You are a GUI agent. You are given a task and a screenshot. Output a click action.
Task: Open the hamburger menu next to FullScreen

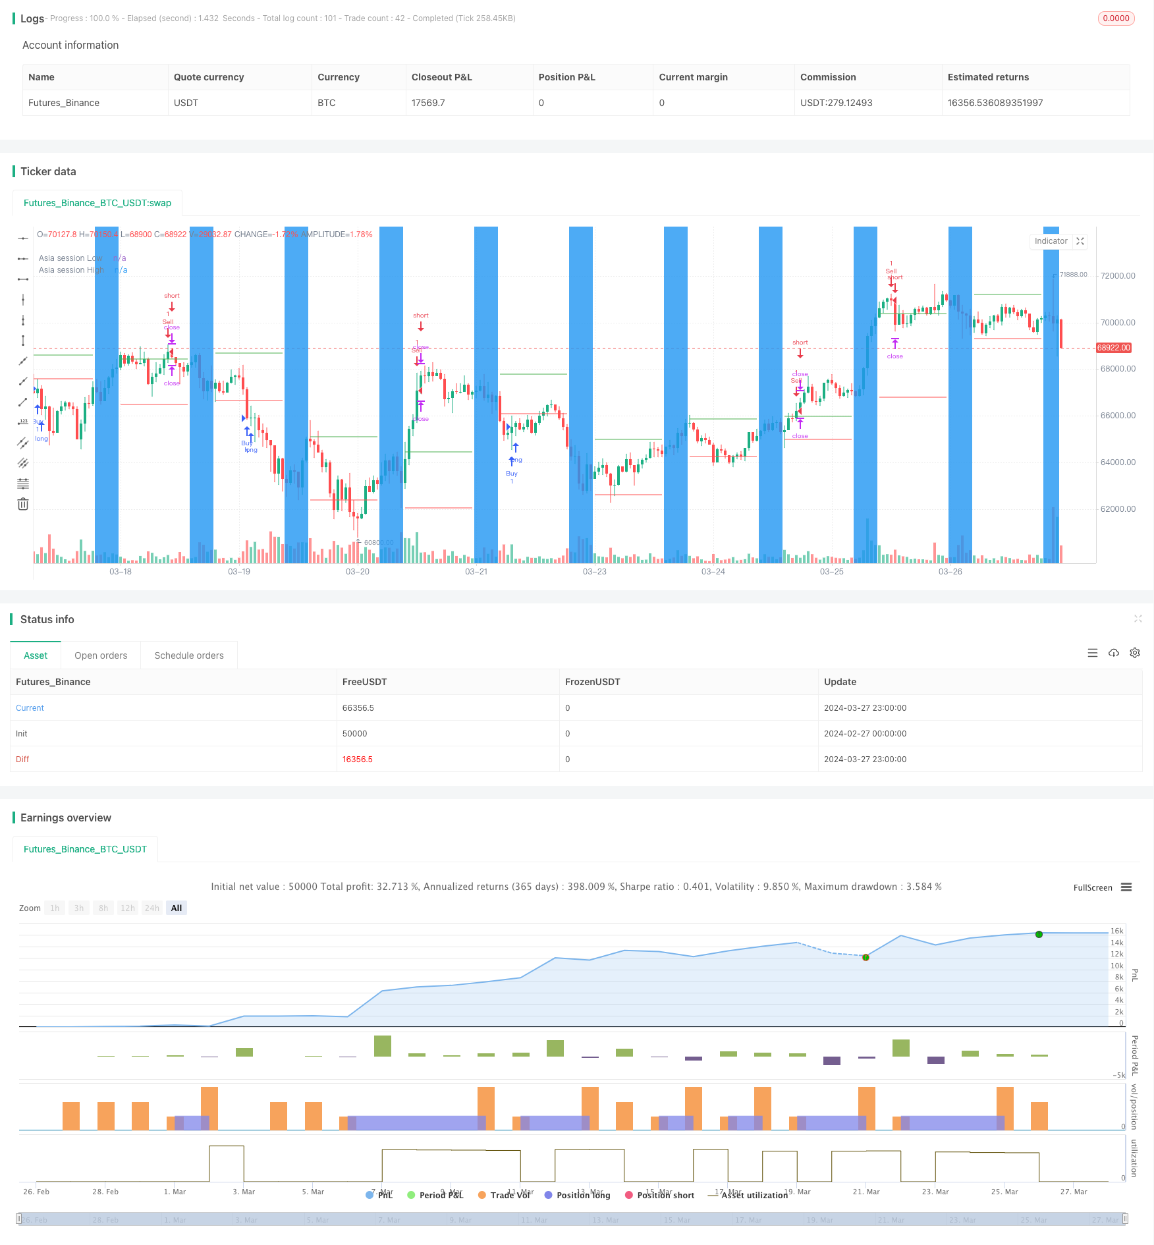pyautogui.click(x=1126, y=887)
